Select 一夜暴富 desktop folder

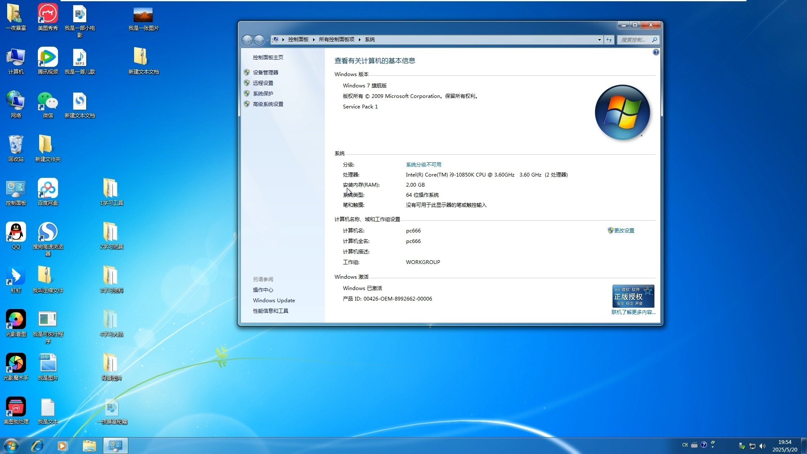tap(16, 18)
